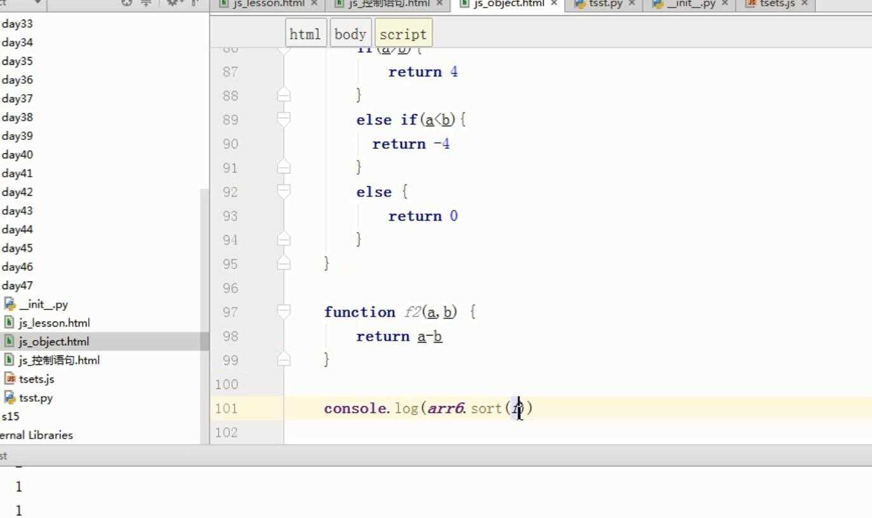The height and width of the screenshot is (518, 872).
Task: Collapse function f2 at line 97
Action: pos(284,312)
